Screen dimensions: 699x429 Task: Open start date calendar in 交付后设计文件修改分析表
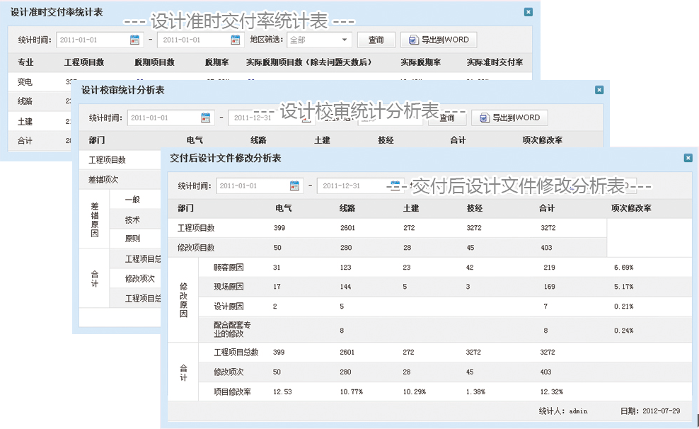pyautogui.click(x=295, y=186)
